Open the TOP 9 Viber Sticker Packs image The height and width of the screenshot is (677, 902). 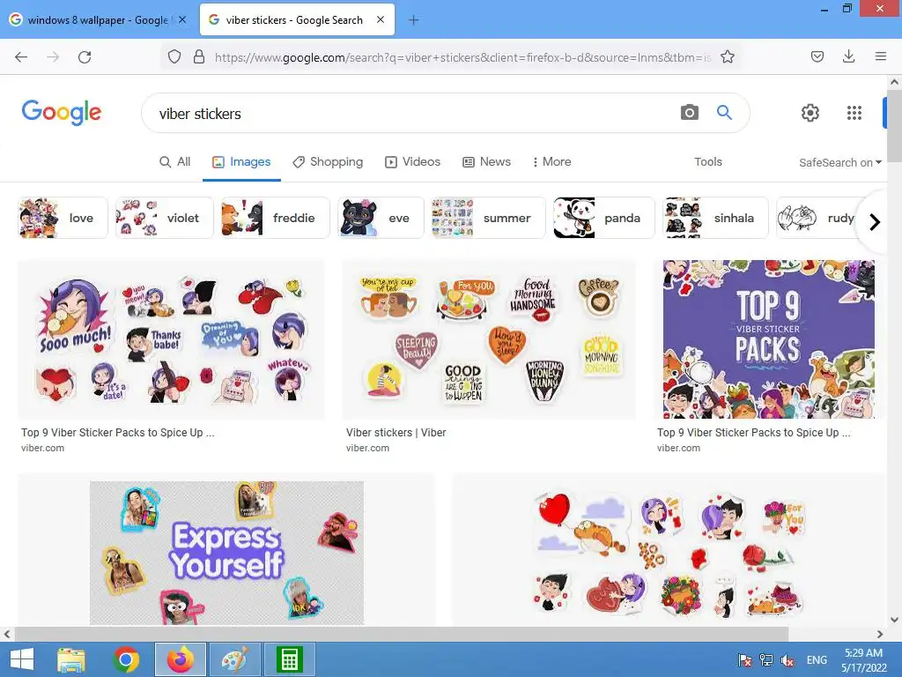coord(768,339)
